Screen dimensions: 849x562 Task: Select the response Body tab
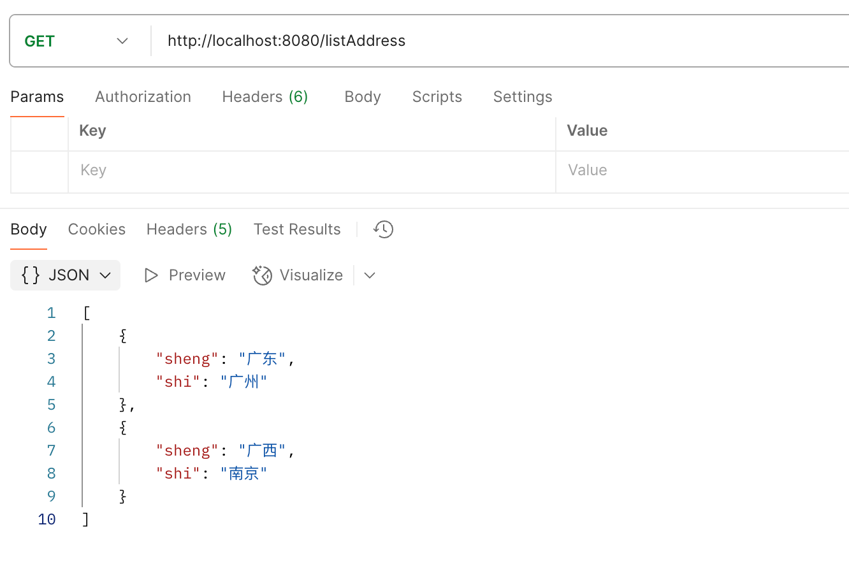tap(28, 229)
